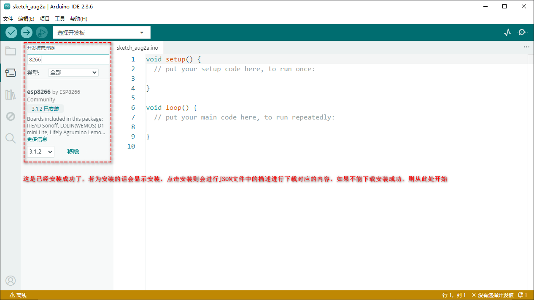The image size is (534, 300).
Task: Click the Arduino IDE title bar logo
Action: pos(7,7)
